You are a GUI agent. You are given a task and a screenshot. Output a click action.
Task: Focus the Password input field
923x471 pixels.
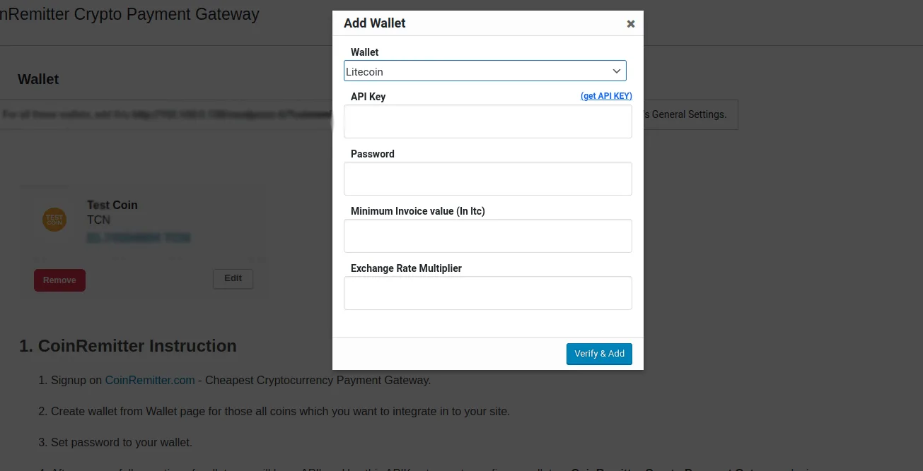click(488, 179)
